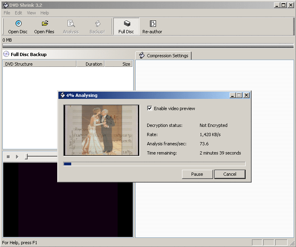296x247 pixels.
Task: Click the Size column header
Action: pos(119,64)
